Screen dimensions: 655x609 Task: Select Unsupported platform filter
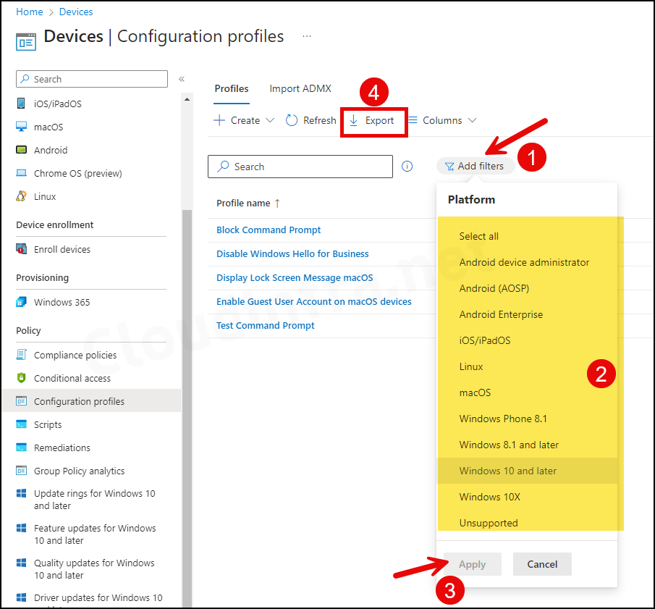(x=527, y=523)
